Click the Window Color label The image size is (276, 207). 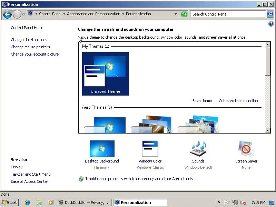(x=150, y=161)
